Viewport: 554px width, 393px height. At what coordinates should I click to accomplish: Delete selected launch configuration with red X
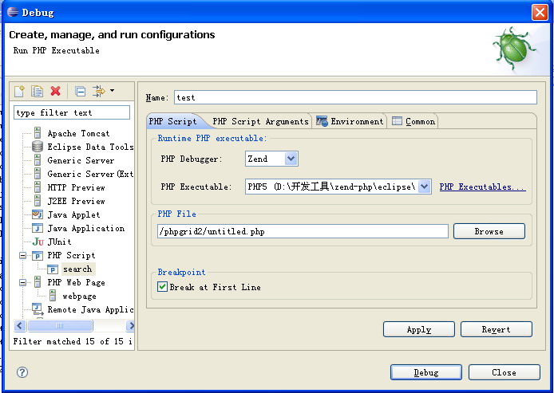click(55, 91)
